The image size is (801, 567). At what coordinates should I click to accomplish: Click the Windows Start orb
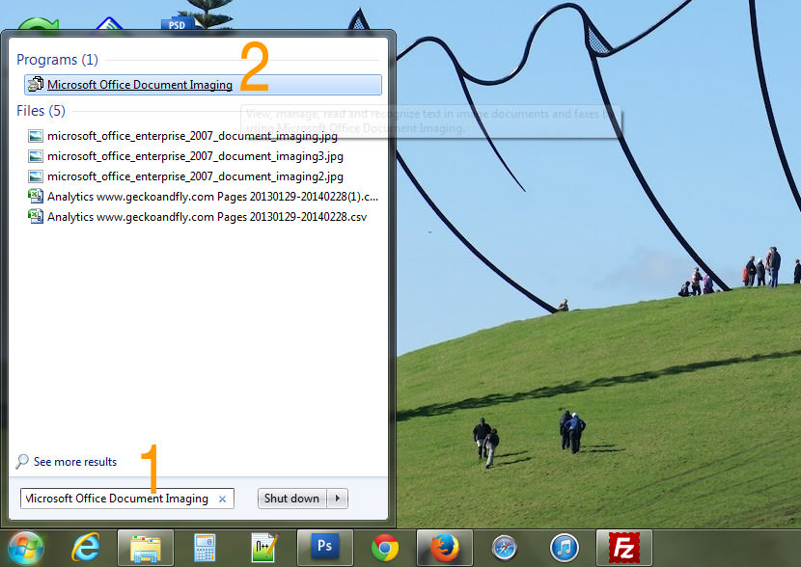click(24, 549)
